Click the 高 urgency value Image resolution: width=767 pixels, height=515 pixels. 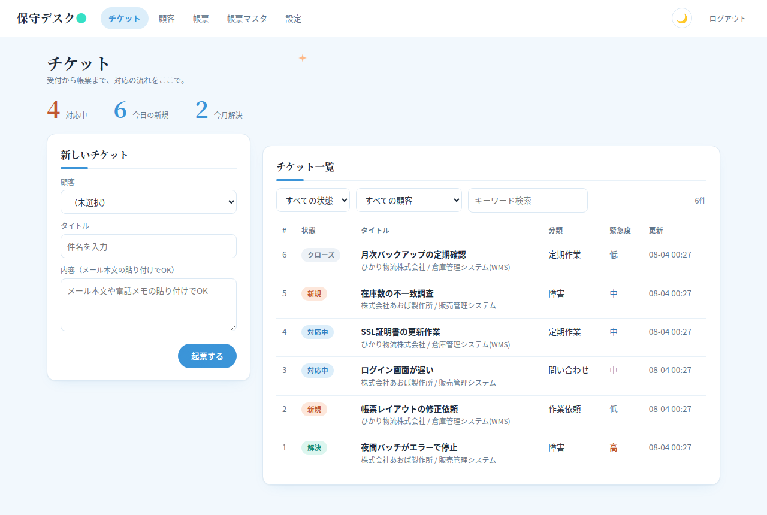tap(614, 447)
